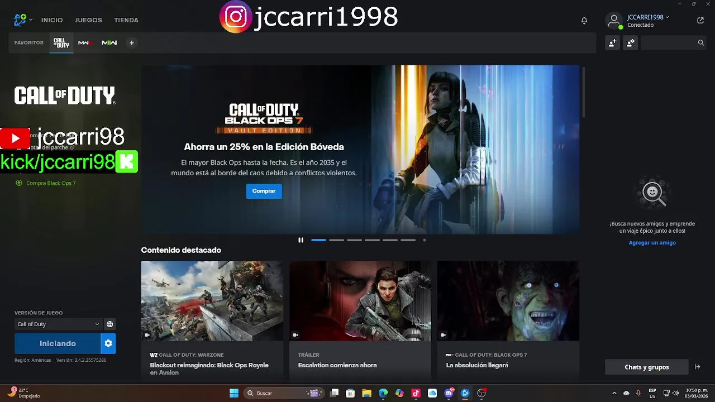Viewport: 715px width, 402px height.
Task: Click the blue Comprar button
Action: tap(264, 191)
